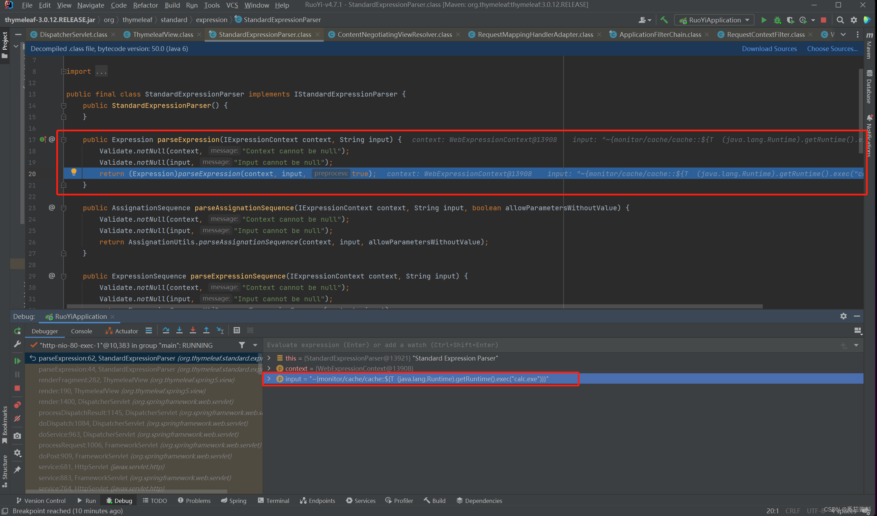This screenshot has height=516, width=877.
Task: Run RuoYiApplication with the green play icon
Action: [763, 20]
